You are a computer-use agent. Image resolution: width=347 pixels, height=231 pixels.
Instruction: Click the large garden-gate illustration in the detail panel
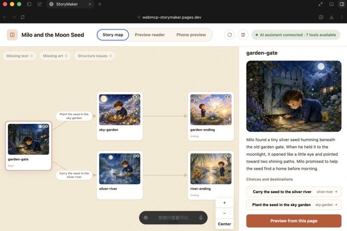[294, 96]
